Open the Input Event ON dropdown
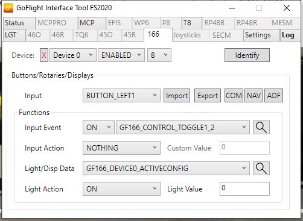The image size is (303, 221). [x=98, y=127]
